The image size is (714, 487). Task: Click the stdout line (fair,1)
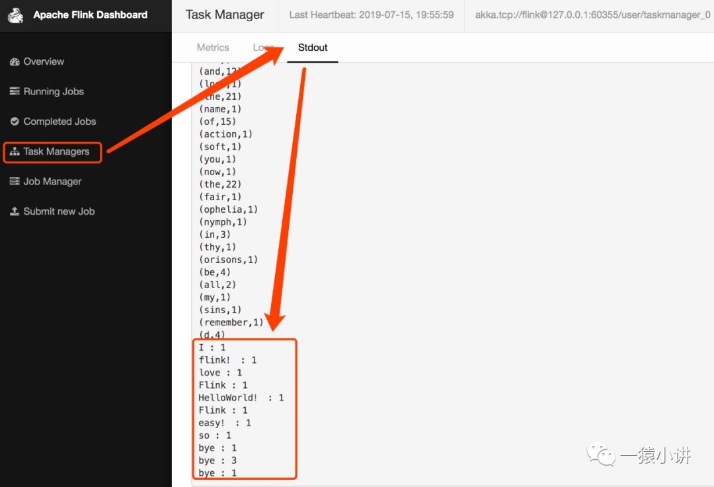pyautogui.click(x=220, y=197)
